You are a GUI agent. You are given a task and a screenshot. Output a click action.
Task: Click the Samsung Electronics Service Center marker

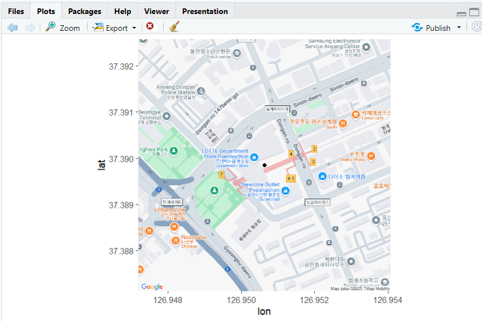(x=366, y=47)
